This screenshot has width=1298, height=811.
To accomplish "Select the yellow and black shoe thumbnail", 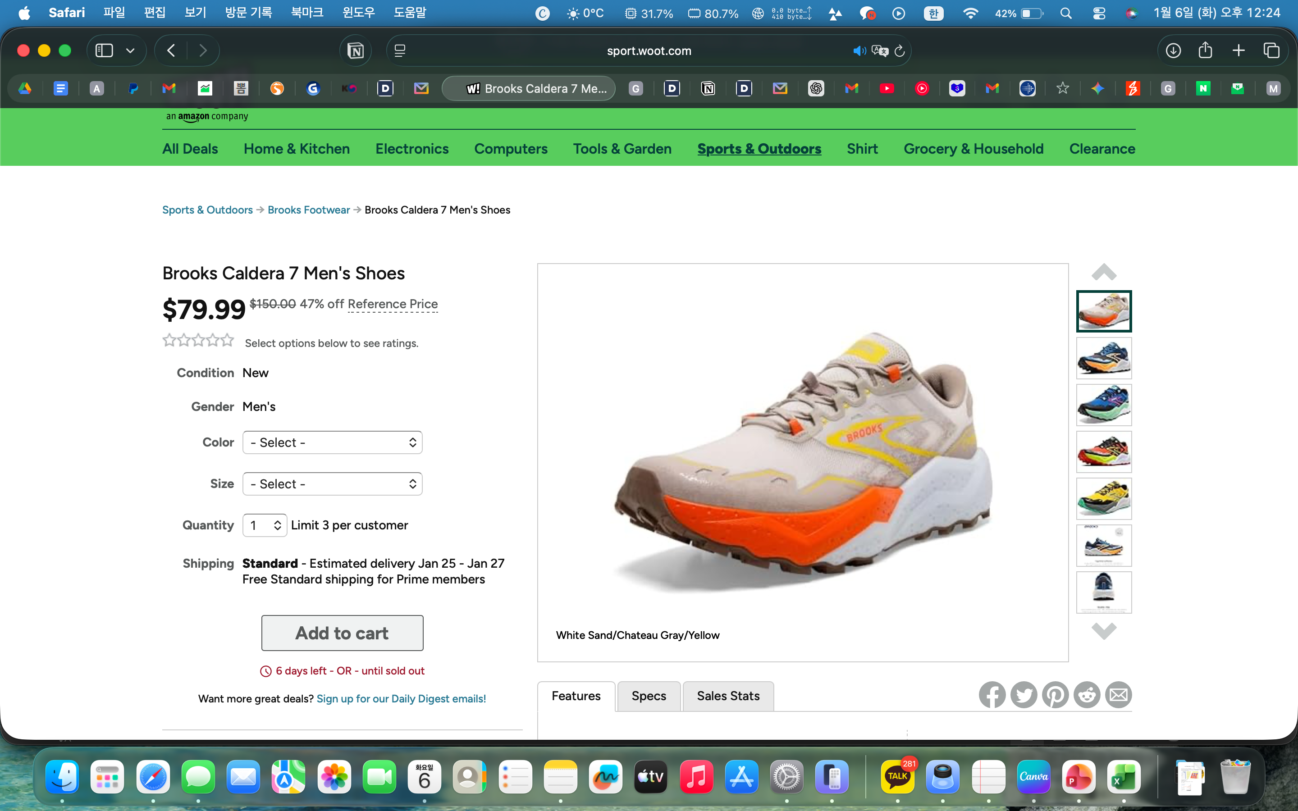I will click(1103, 499).
